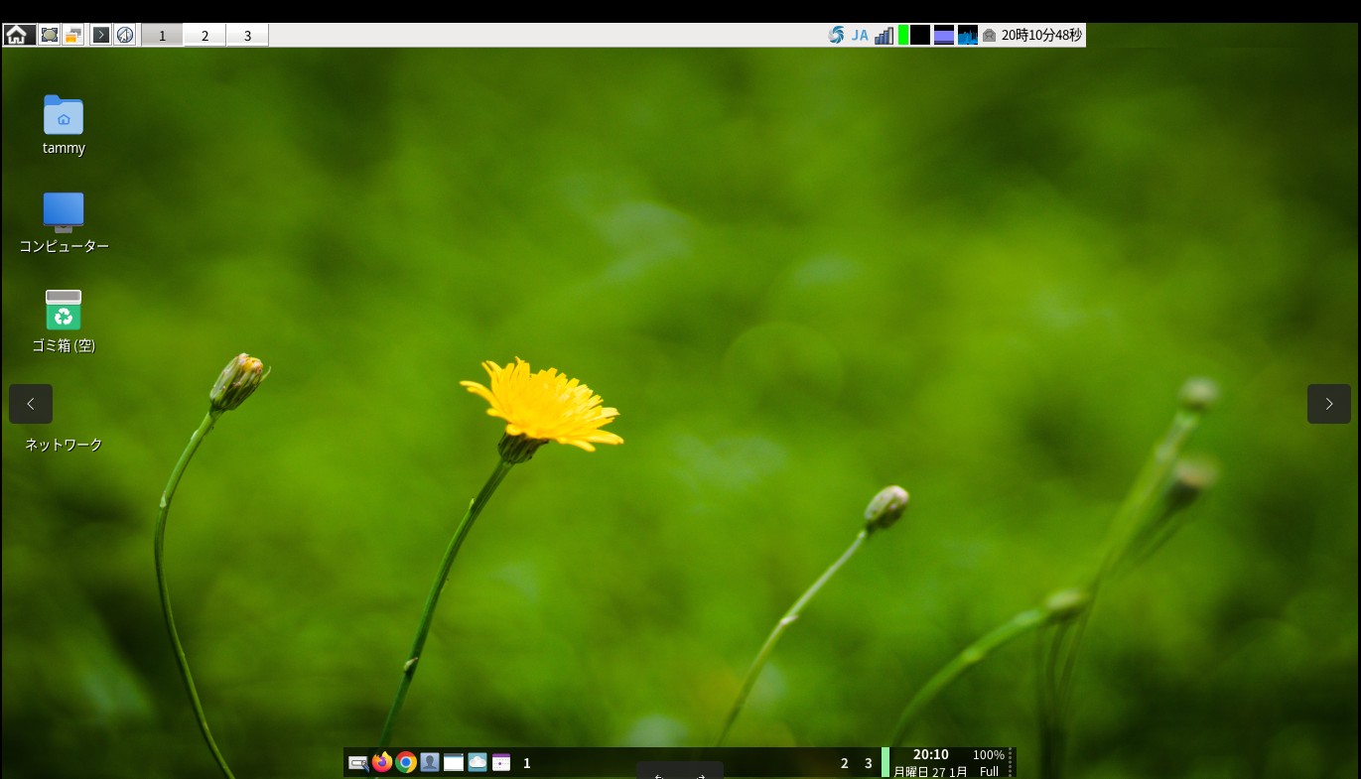Screen dimensions: 1361x779
Task: Switch to workspace 2 on the top panel
Action: click(x=204, y=35)
